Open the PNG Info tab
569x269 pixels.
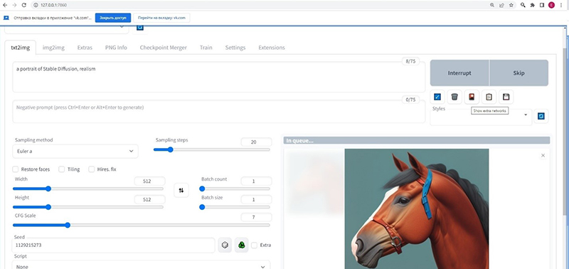(x=116, y=48)
